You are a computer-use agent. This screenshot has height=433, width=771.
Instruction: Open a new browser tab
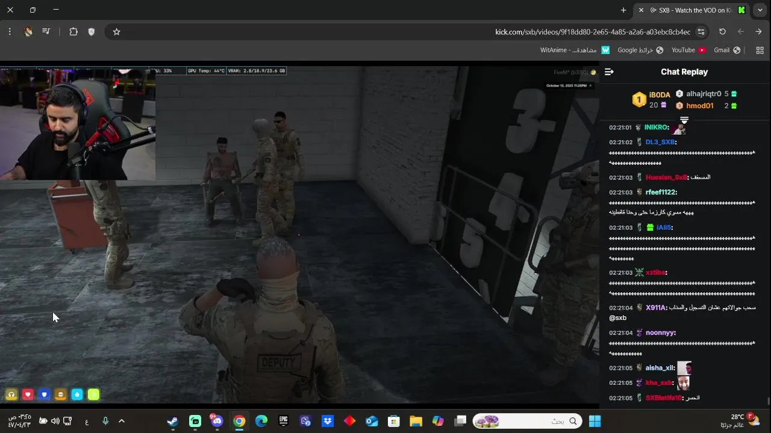[x=623, y=10]
